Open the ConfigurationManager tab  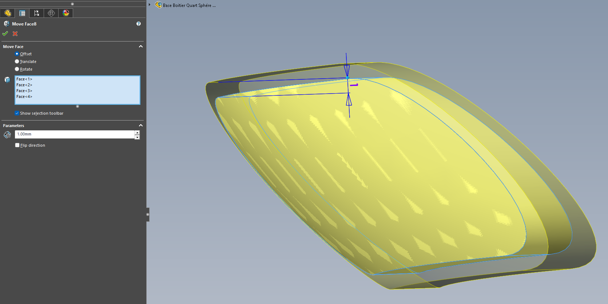(36, 13)
